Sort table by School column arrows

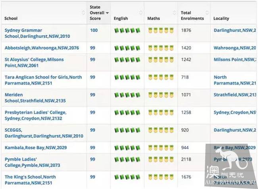[83, 13]
